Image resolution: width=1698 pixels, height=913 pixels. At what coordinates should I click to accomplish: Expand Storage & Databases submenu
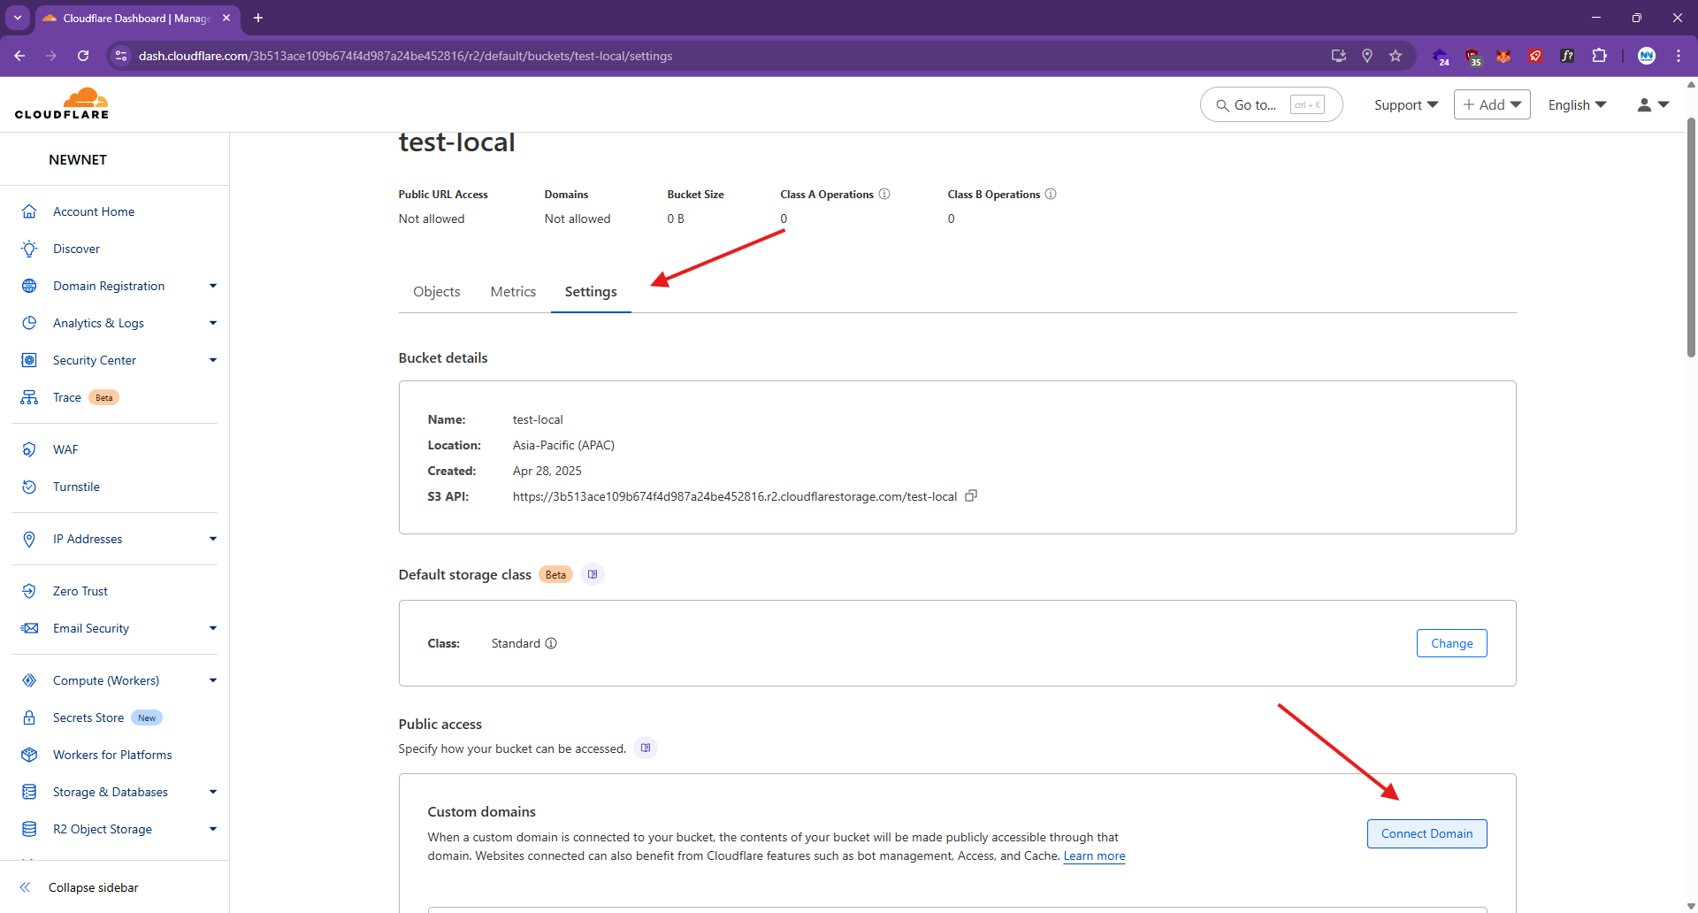pos(213,792)
